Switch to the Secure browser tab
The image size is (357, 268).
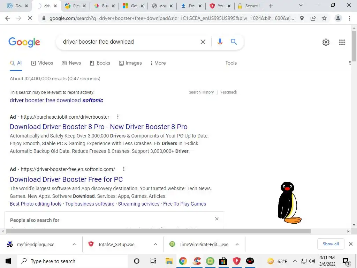click(x=249, y=6)
